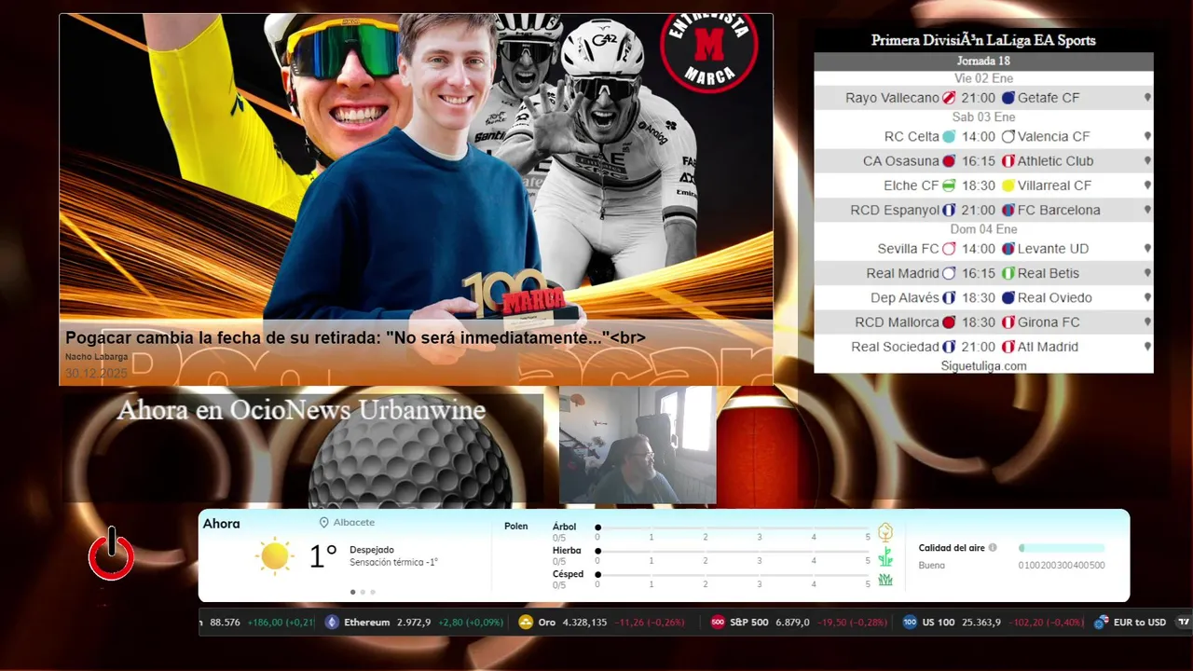Click the Elche CF green badge
This screenshot has width=1193, height=671.
pyautogui.click(x=950, y=185)
